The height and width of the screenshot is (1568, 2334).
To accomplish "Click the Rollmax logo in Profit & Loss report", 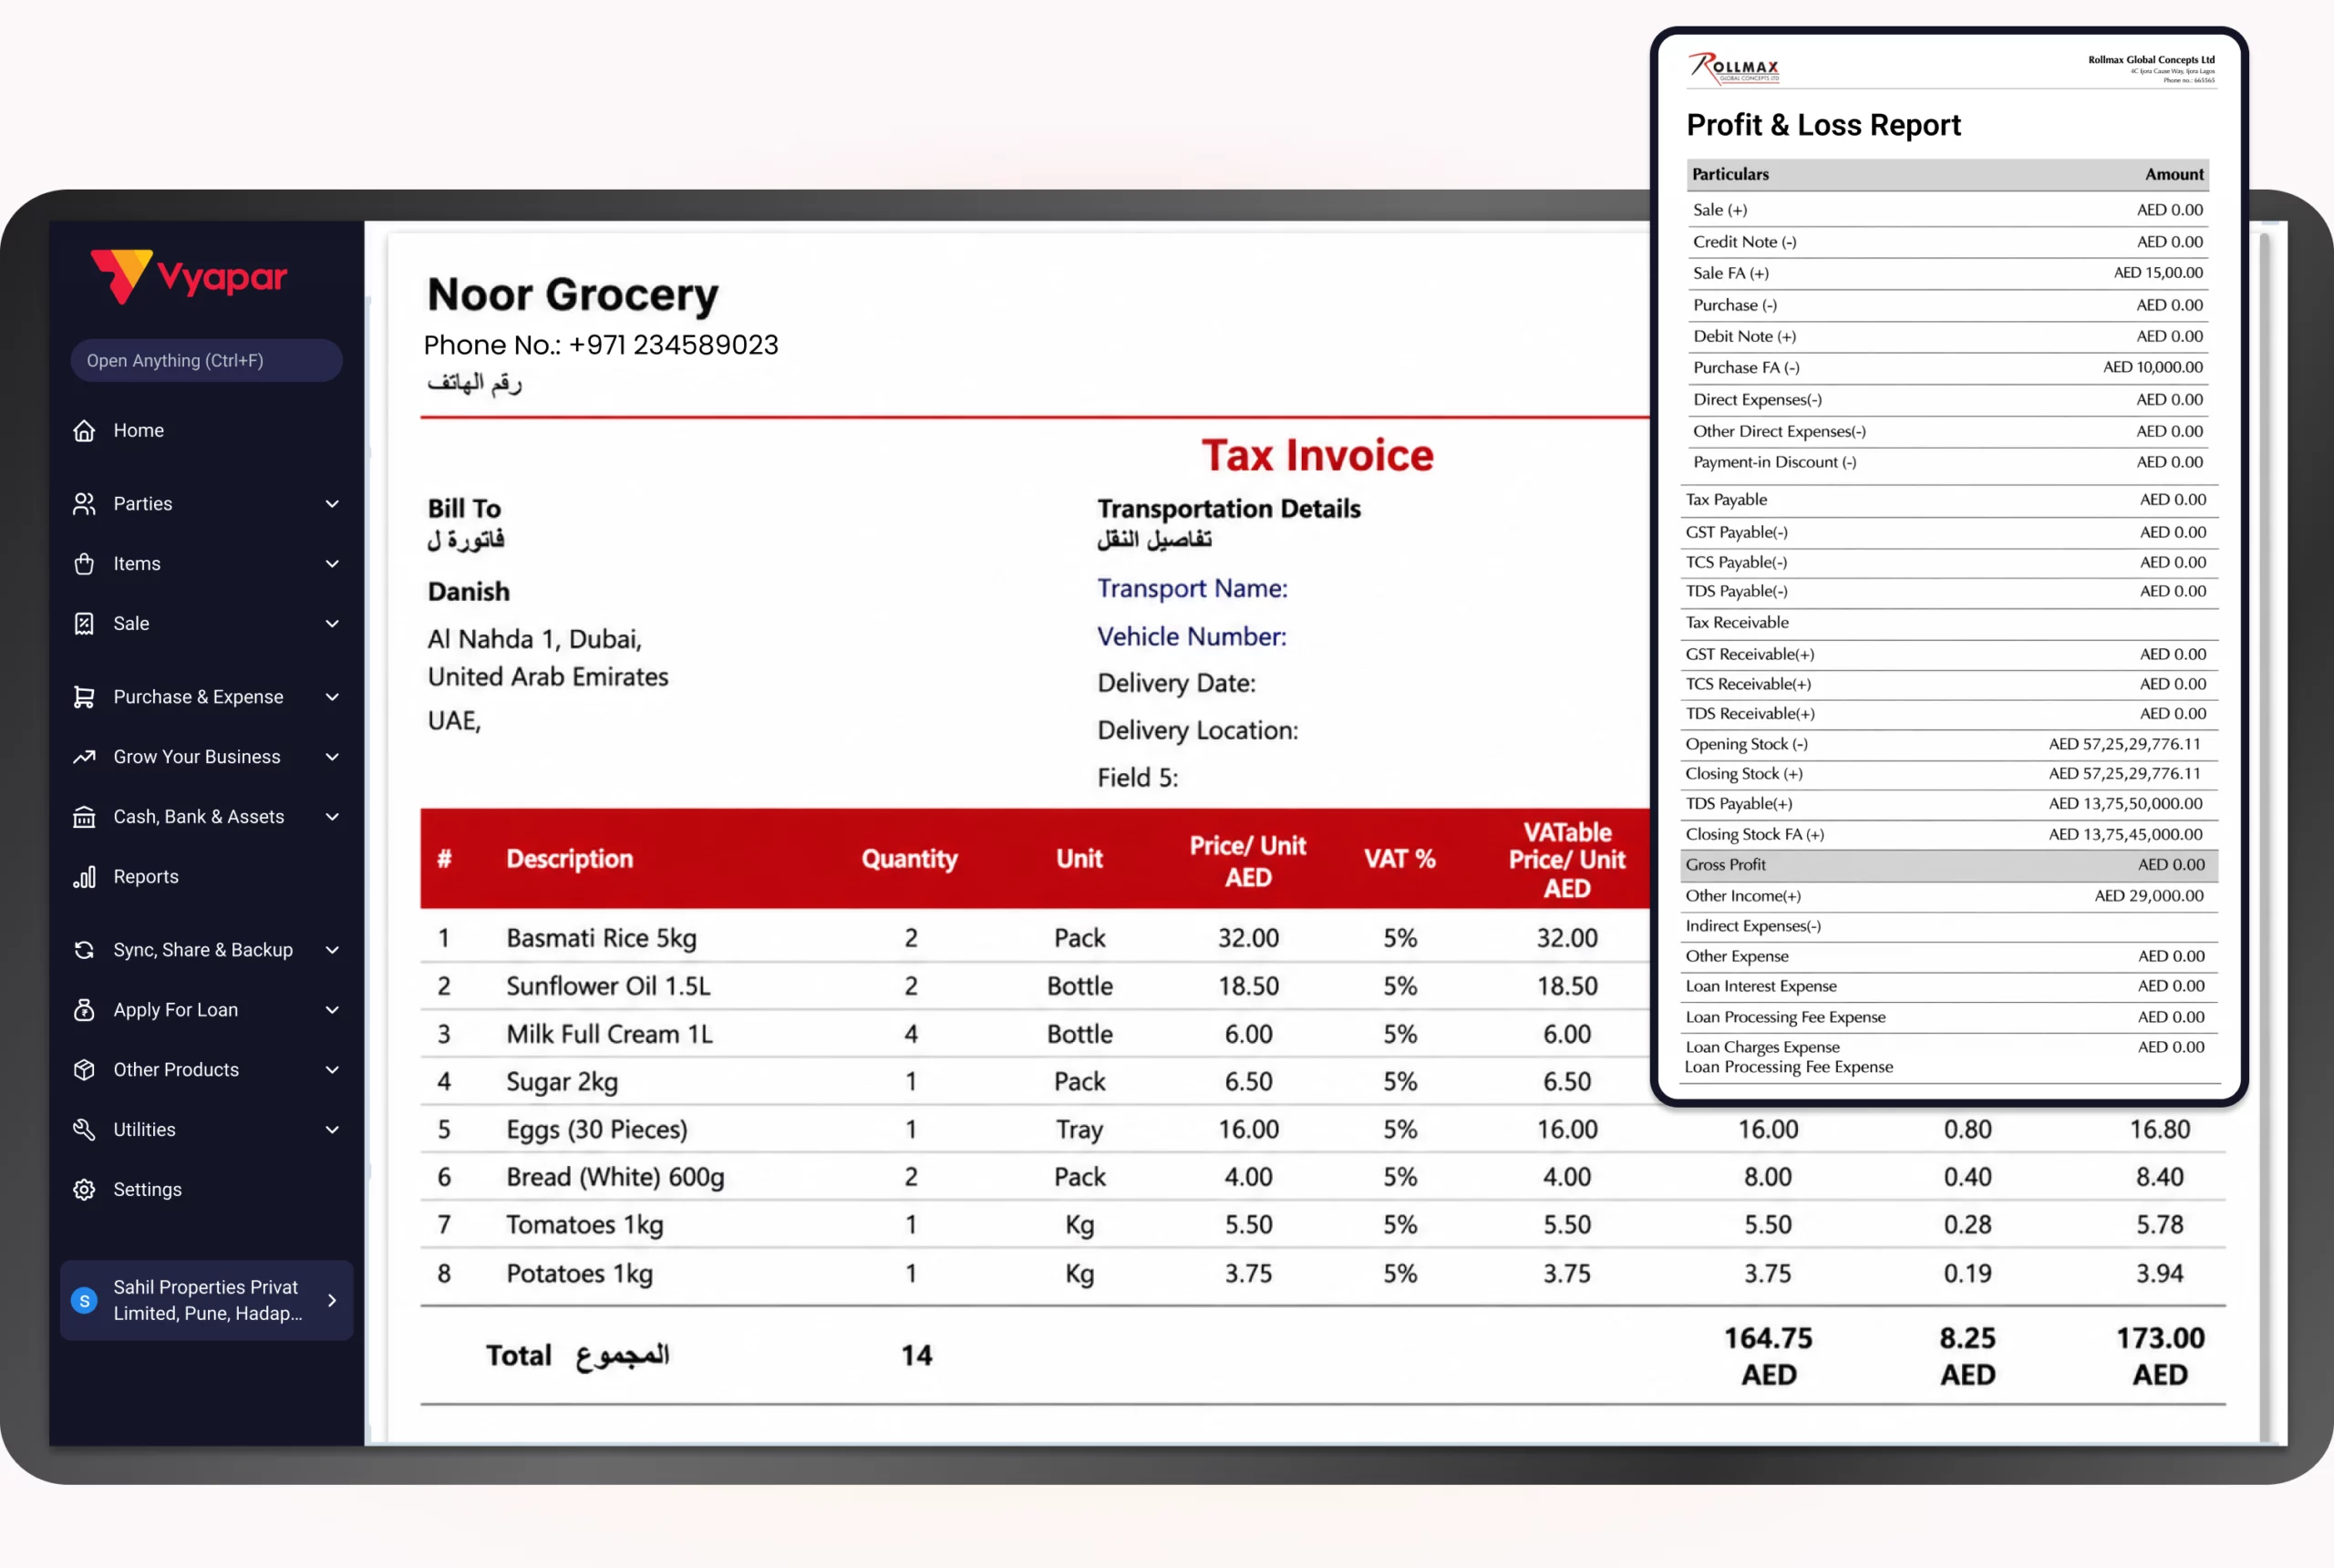I will 1733,67.
